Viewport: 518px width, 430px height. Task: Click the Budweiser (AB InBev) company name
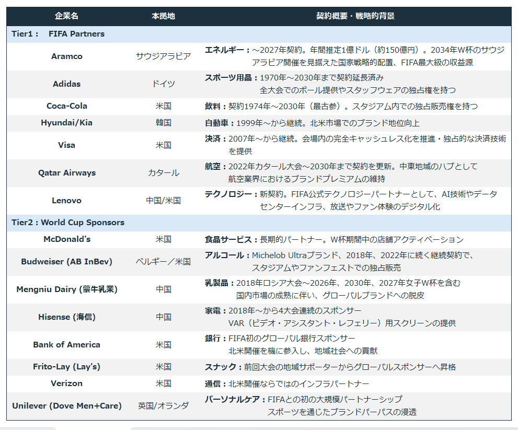[66, 261]
